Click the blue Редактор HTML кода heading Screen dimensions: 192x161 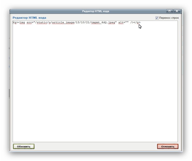[29, 18]
